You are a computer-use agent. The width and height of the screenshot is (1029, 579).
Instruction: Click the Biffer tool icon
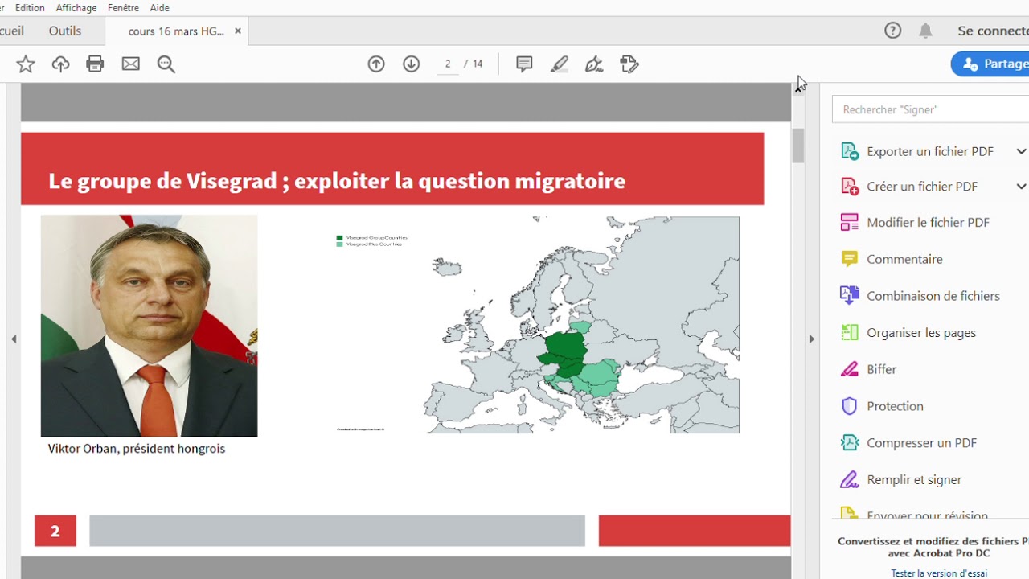(x=850, y=369)
